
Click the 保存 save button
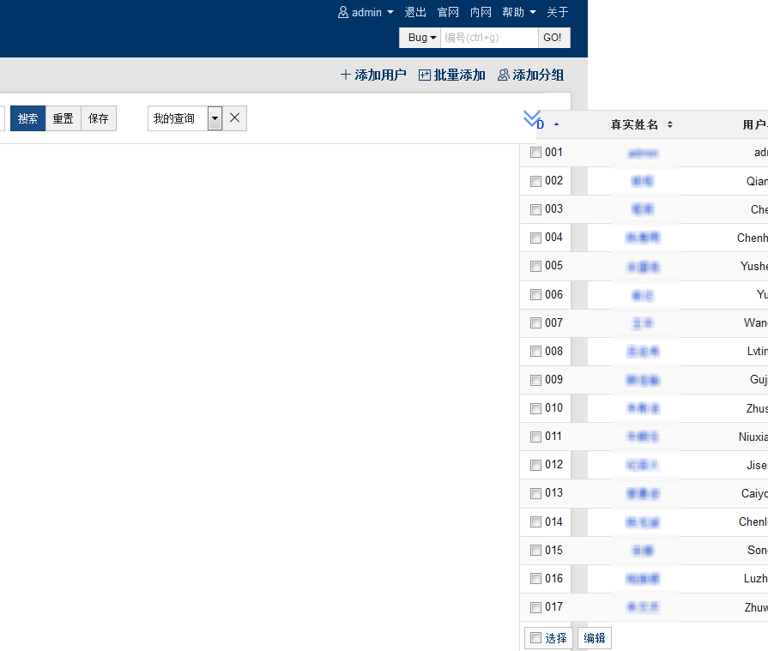click(x=99, y=118)
